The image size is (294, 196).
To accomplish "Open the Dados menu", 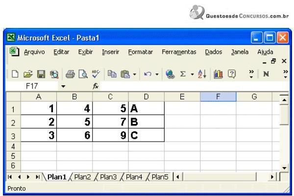I will (213, 52).
